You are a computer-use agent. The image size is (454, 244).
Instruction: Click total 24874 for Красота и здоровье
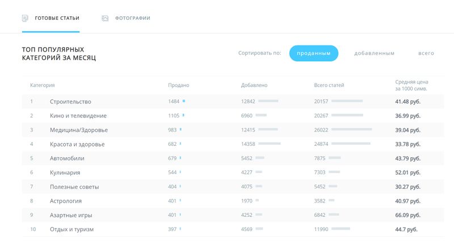click(x=321, y=144)
